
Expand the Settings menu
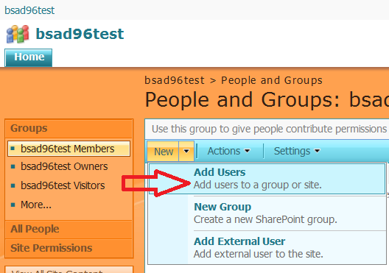click(297, 151)
